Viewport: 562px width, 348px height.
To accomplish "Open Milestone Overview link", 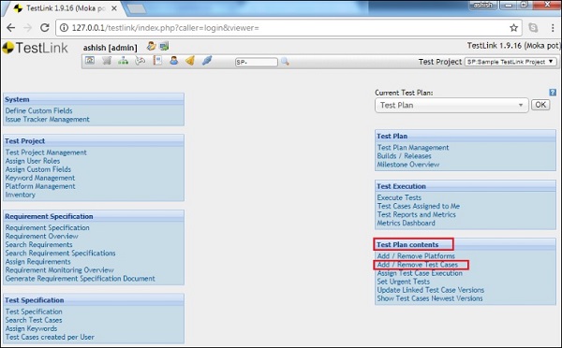I will click(x=408, y=165).
